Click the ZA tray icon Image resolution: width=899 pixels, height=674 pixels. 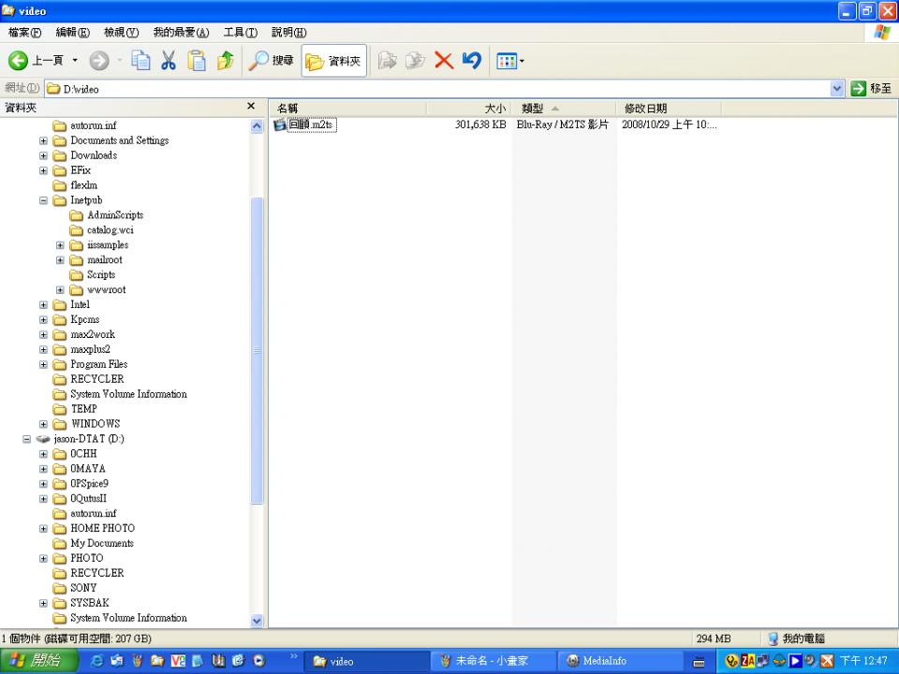(x=747, y=661)
